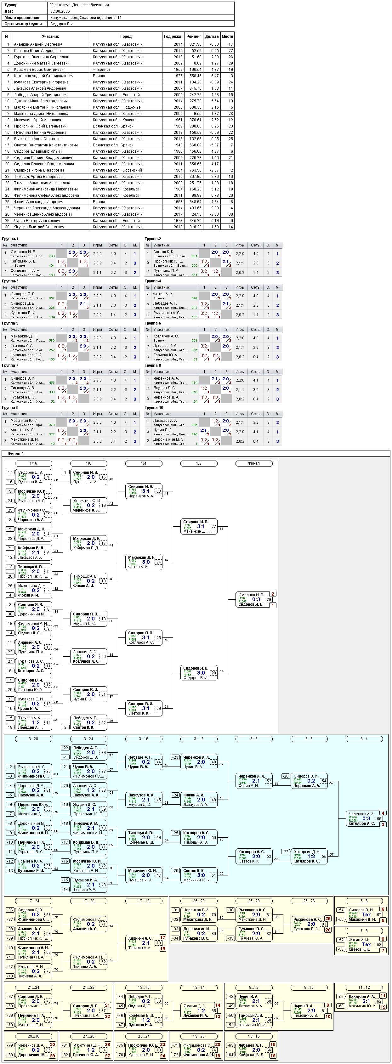Viewport: 392px width, 1064px height.
Task: Click the "1/2" round label
Action: [x=199, y=463]
